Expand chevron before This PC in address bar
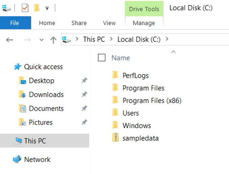The width and height of the screenshot is (229, 174). click(77, 39)
